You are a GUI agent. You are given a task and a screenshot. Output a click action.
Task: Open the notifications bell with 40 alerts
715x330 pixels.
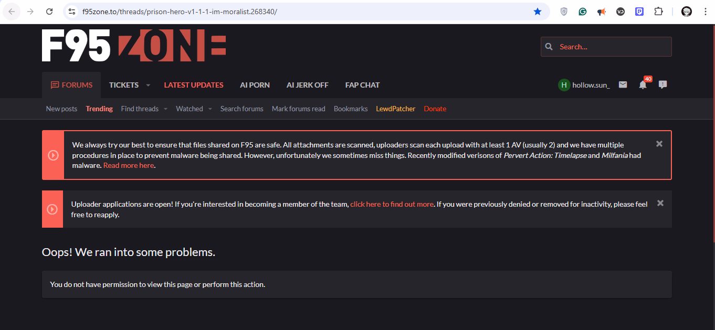coord(643,84)
